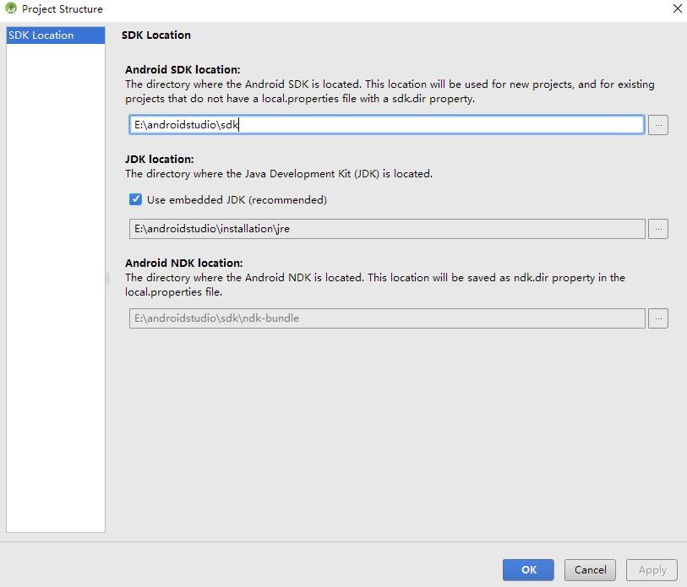687x587 pixels.
Task: Click the NDK path field showing ndk-bundle
Action: tap(386, 318)
